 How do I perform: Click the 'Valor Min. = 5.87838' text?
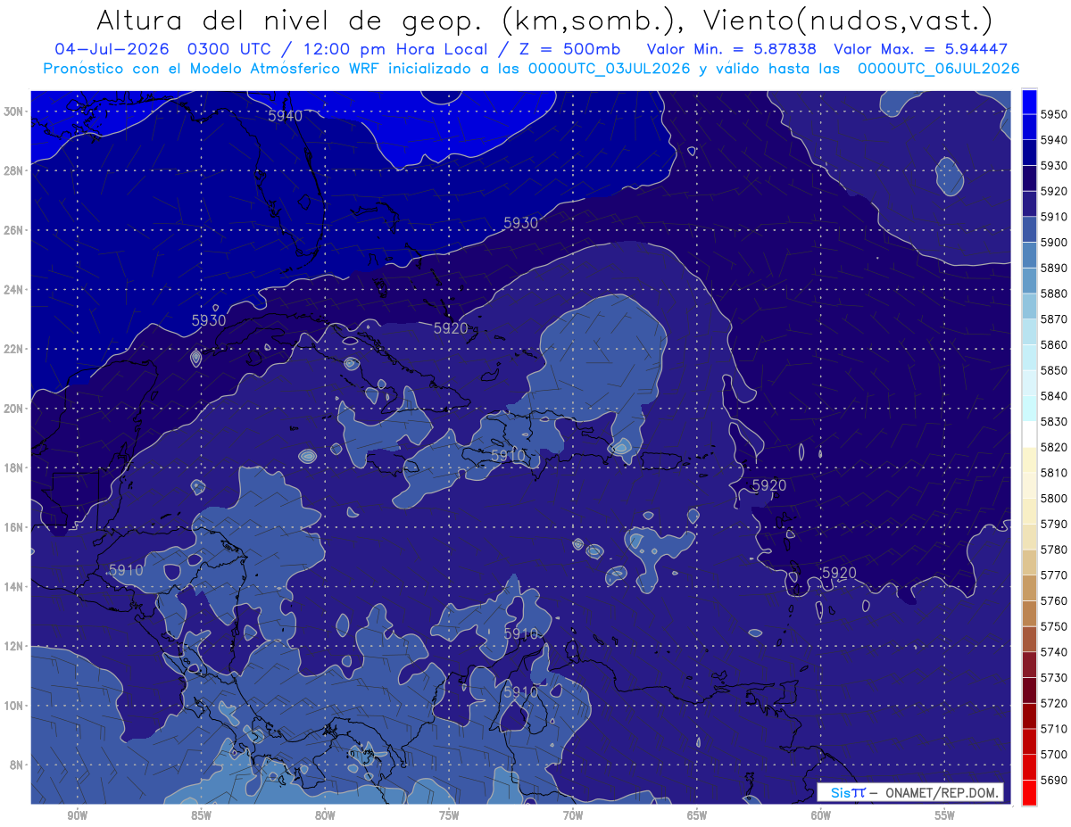[734, 50]
